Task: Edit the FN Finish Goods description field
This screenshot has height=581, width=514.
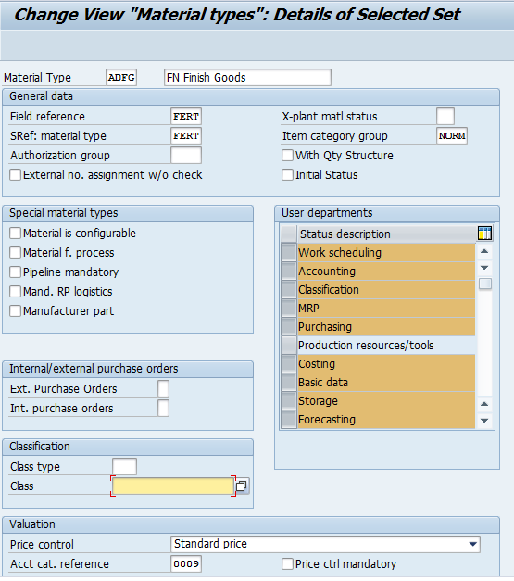Action: (x=247, y=78)
